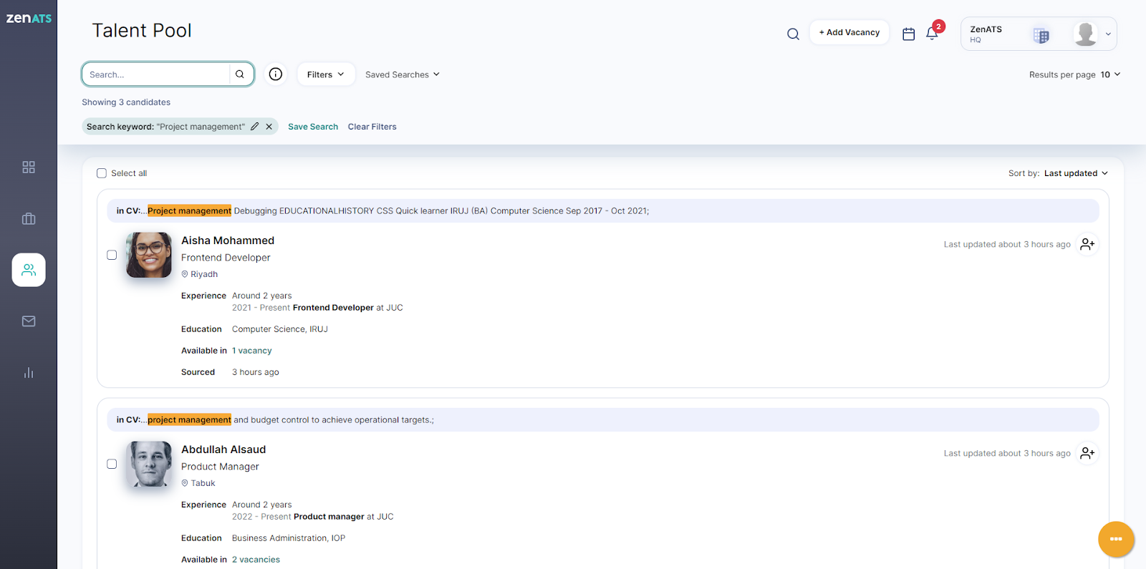Open Abdullah's 2 vacancies link
1146x569 pixels.
pyautogui.click(x=256, y=560)
